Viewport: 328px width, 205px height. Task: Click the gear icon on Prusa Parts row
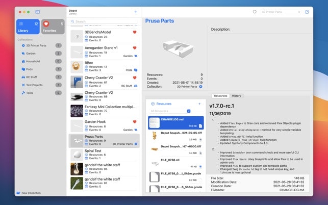pyautogui.click(x=136, y=144)
